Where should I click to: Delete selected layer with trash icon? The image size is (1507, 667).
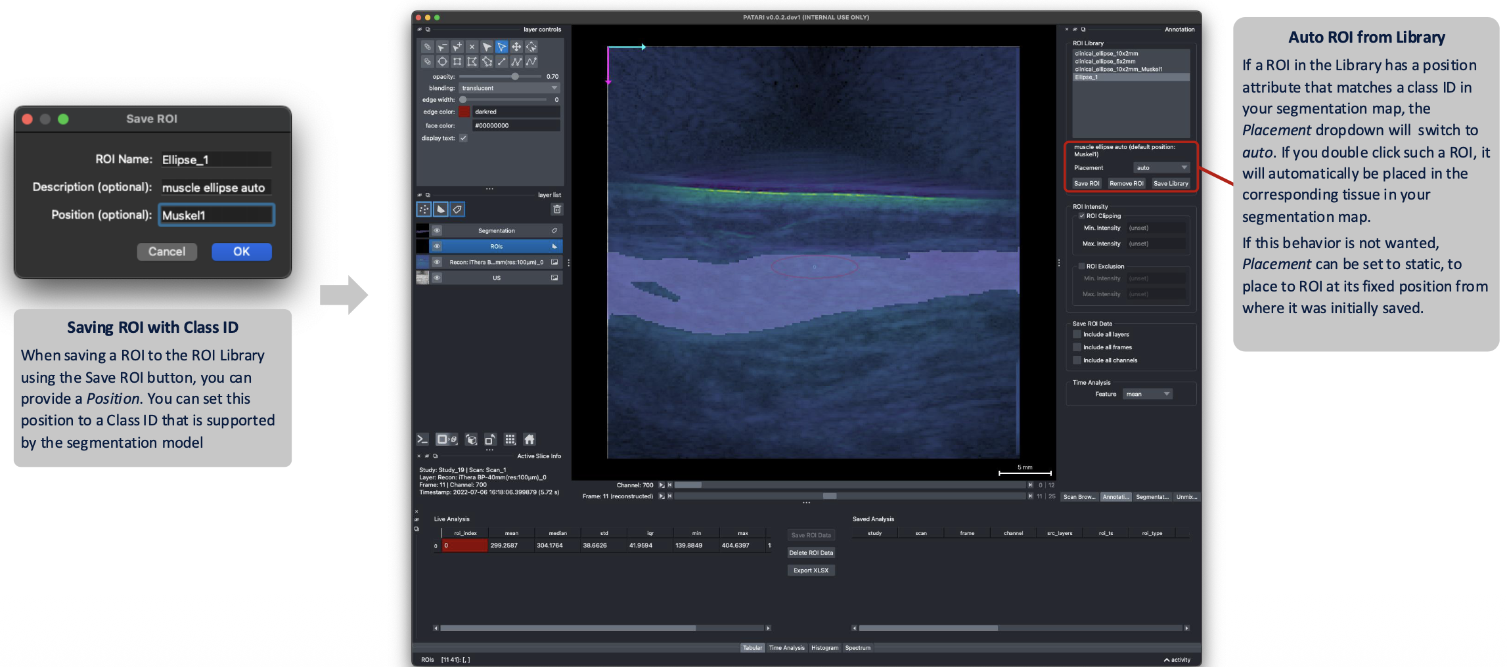coord(557,209)
